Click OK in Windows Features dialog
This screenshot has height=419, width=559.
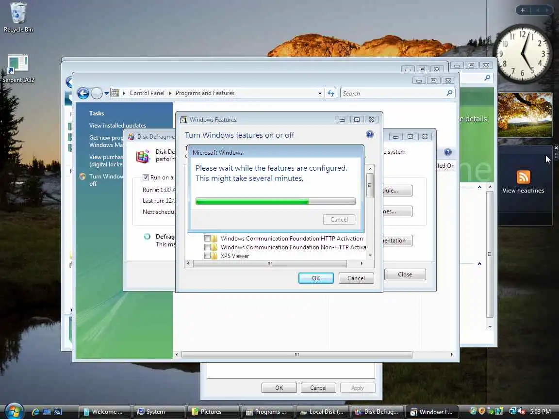pyautogui.click(x=316, y=278)
